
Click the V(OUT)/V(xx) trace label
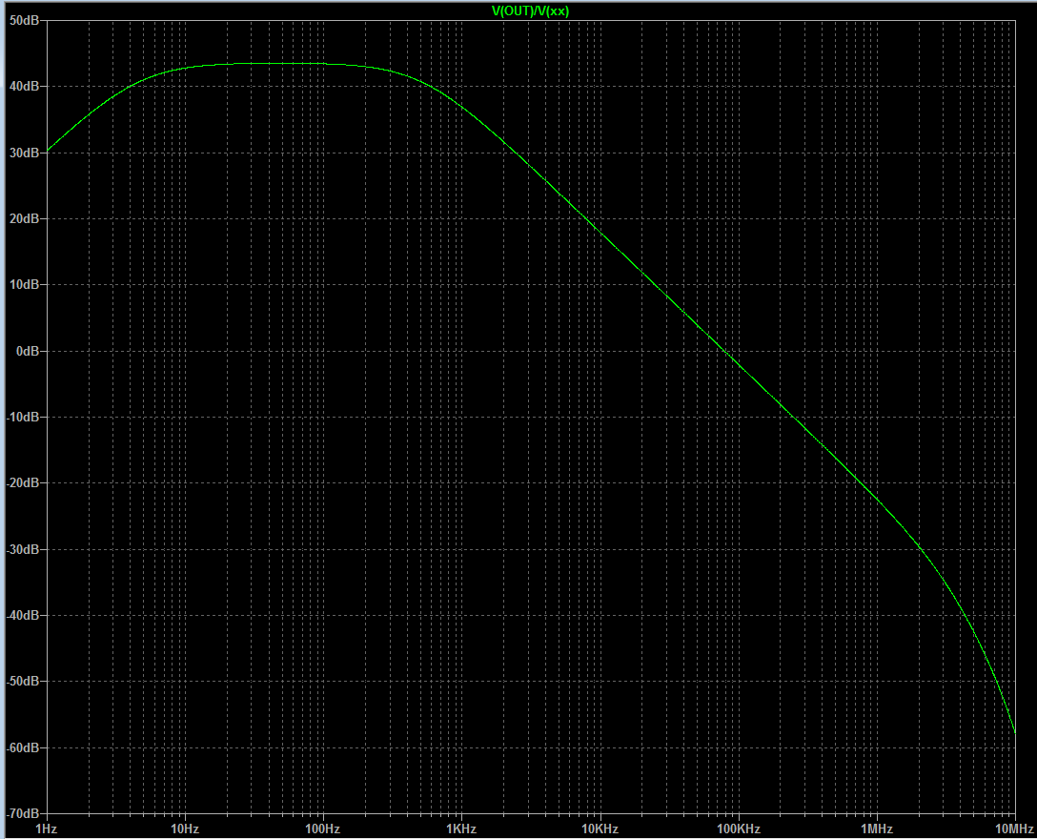(530, 11)
